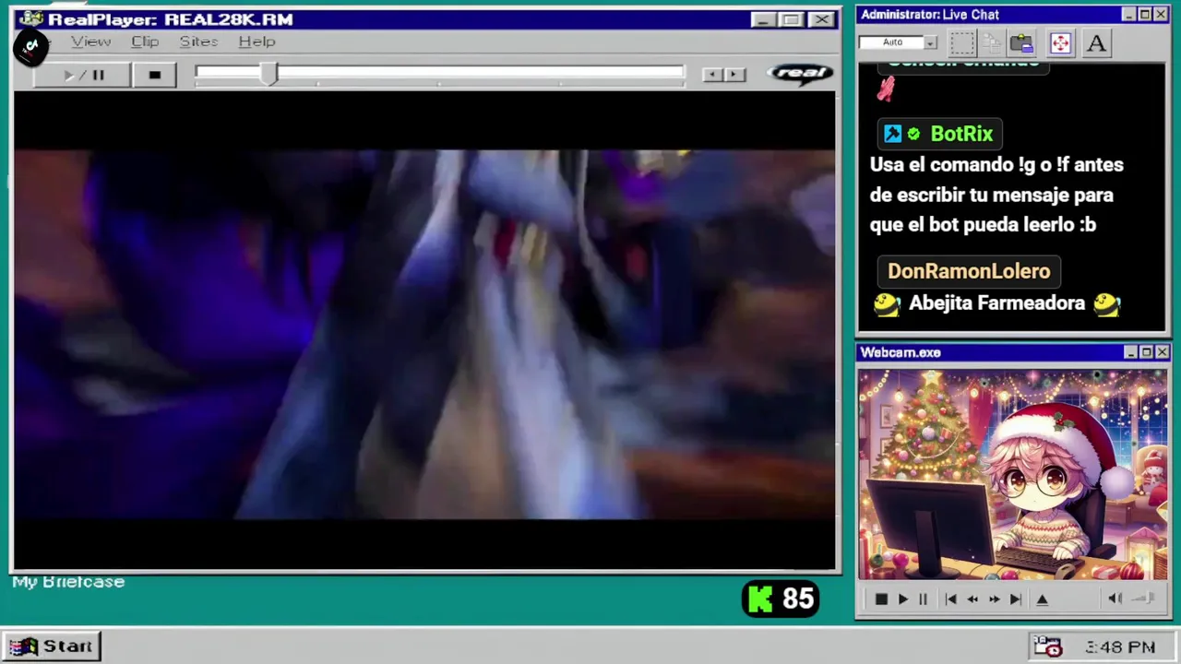Open the View menu in RealPlayer
The width and height of the screenshot is (1181, 664).
[x=91, y=41]
